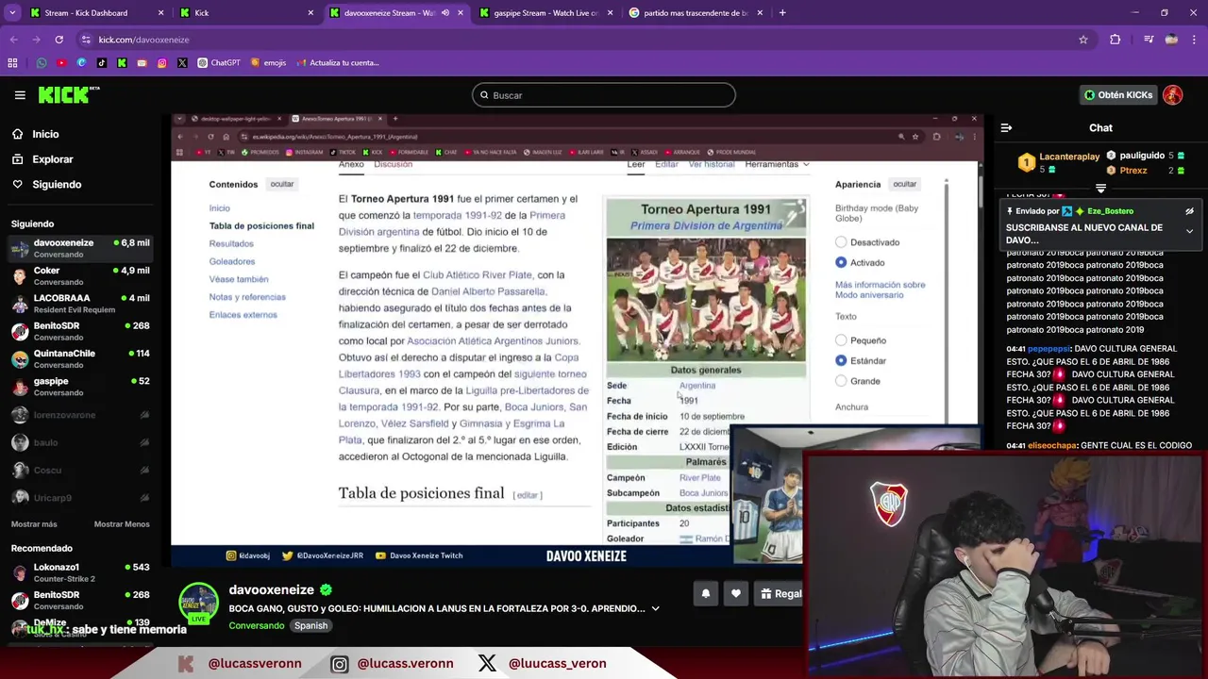1208x679 pixels.
Task: Click Mostrar más in following list
Action: 34,524
